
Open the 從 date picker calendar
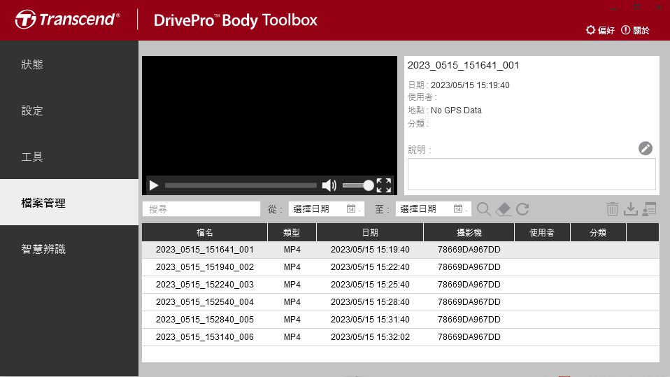click(351, 208)
